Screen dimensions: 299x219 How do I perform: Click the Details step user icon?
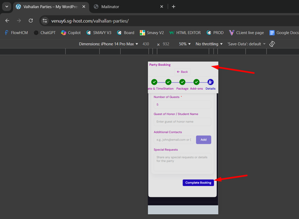pyautogui.click(x=210, y=82)
